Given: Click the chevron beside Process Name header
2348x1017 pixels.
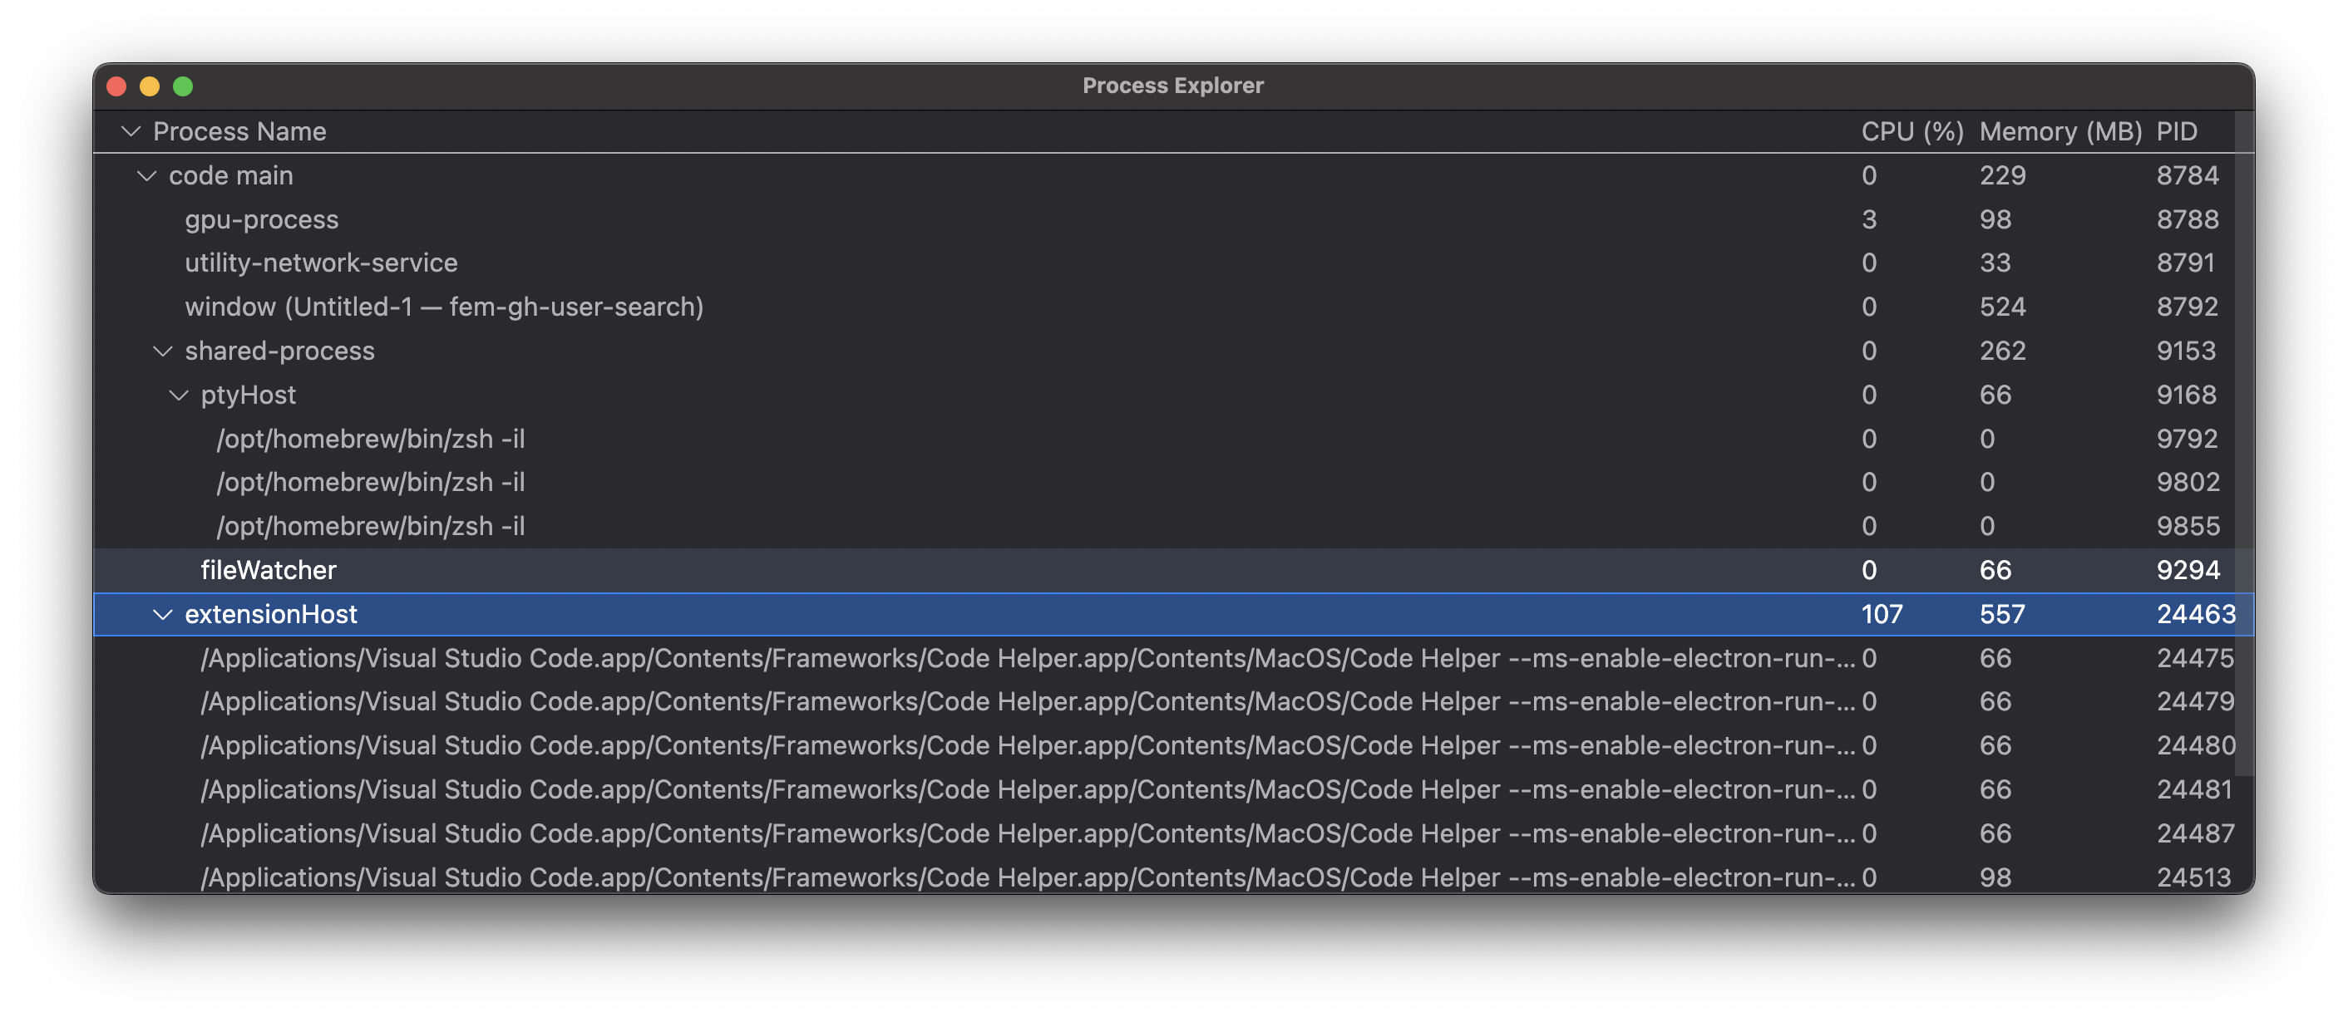Looking at the screenshot, I should click(x=131, y=132).
